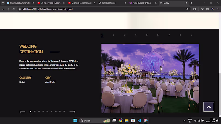This screenshot has width=221, height=124.
Task: Select slide number 5 in pagination
Action: coord(147,35)
